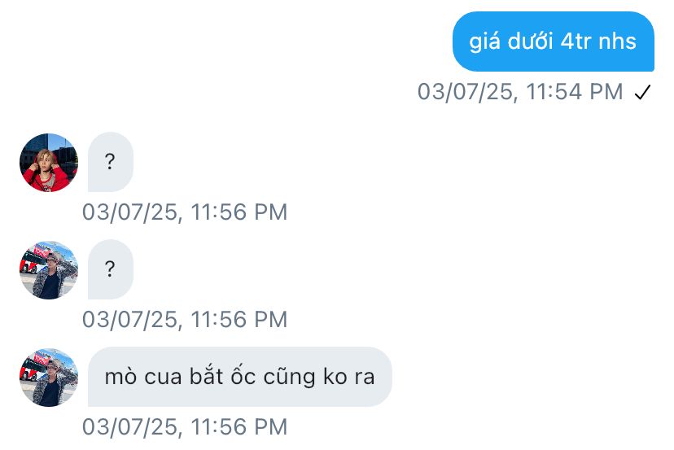Click the 11:54 PM sent timestamp
This screenshot has height=450, width=674.
520,92
